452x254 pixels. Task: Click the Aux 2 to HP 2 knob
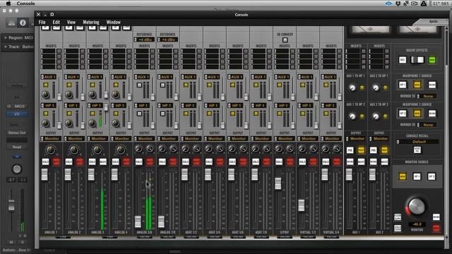coord(376,116)
